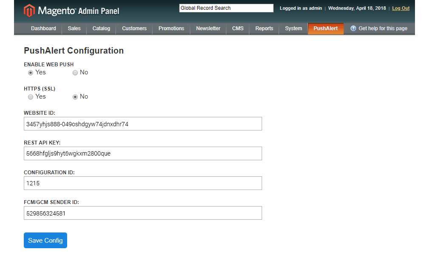Select No for Enable Web Push
The image size is (429, 255).
tap(75, 73)
